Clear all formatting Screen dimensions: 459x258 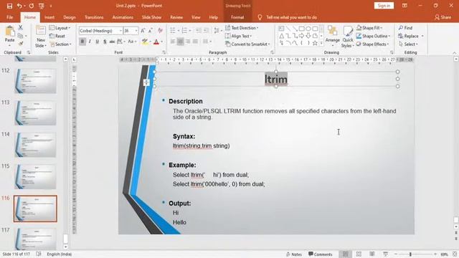click(x=160, y=31)
